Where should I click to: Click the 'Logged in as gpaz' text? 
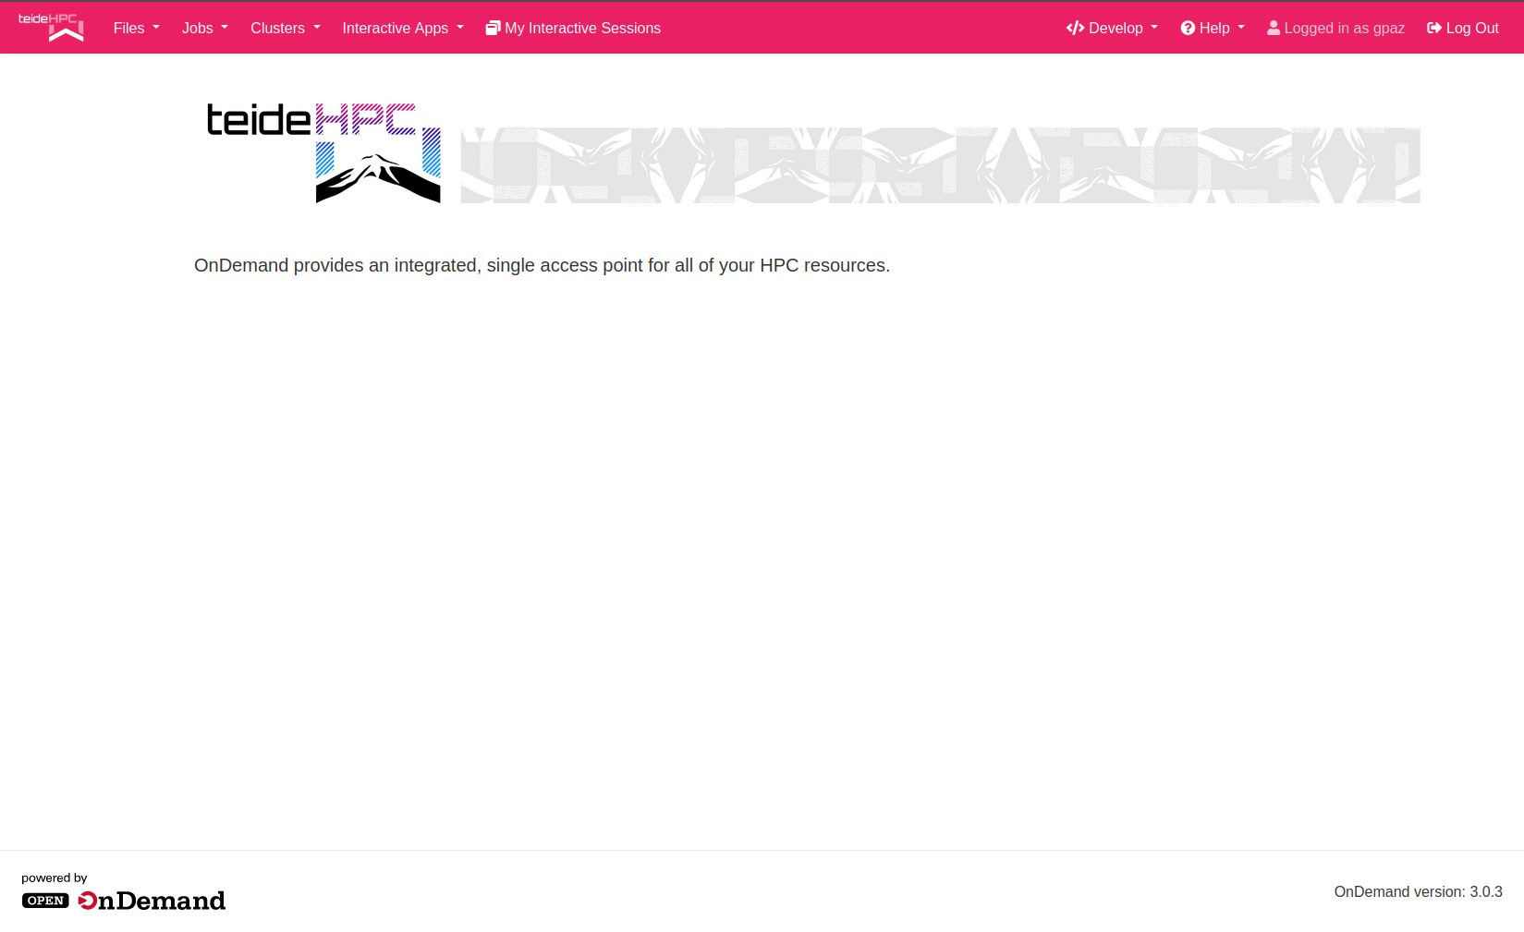tap(1344, 29)
